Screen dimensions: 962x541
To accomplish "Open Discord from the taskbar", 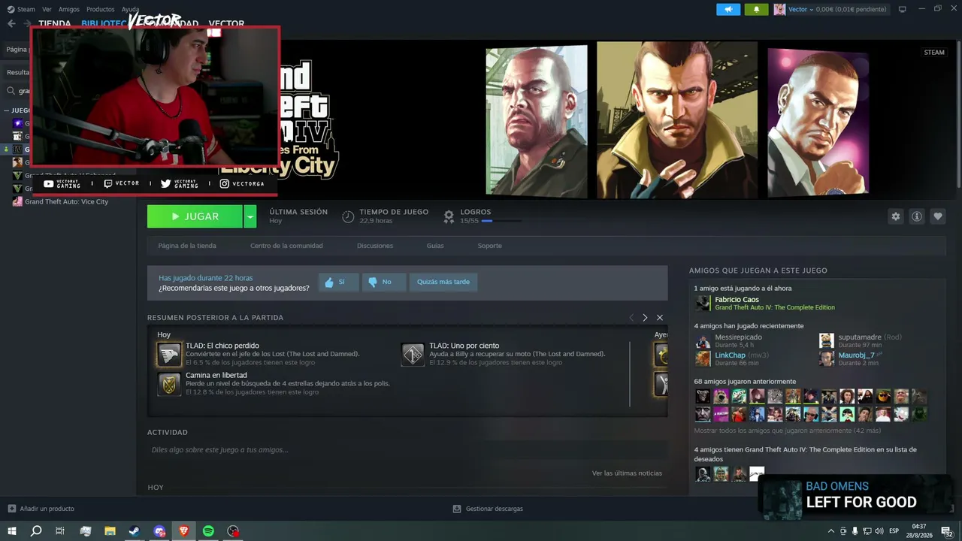I will (159, 531).
